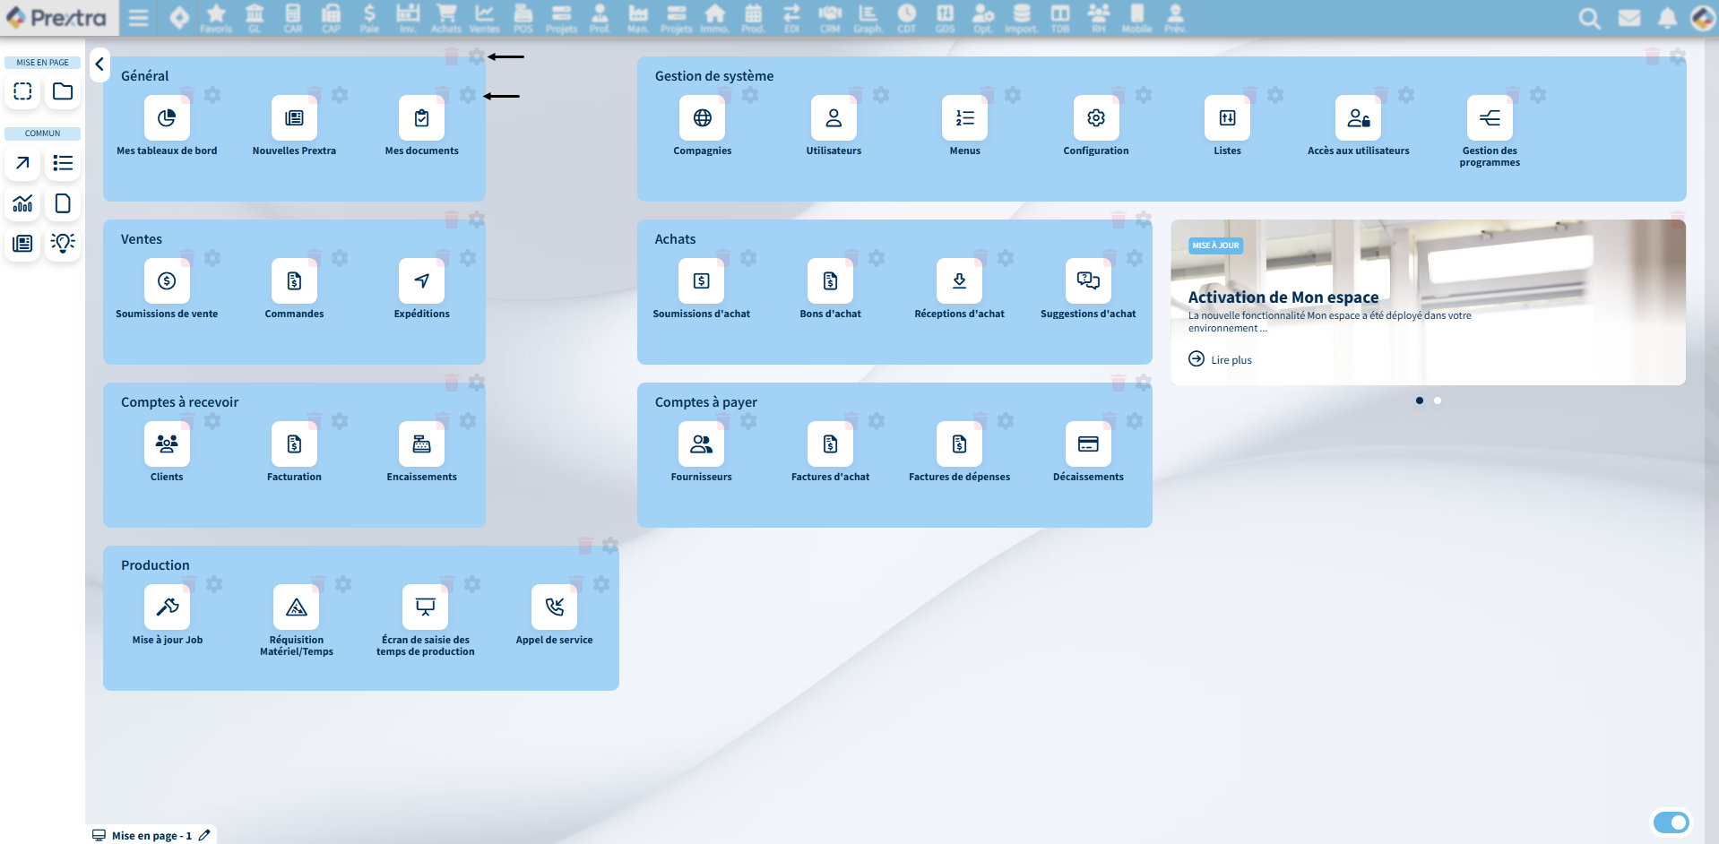Click the bar chart icon in Commun sidebar
Viewport: 1719px width, 844px height.
pyautogui.click(x=23, y=203)
